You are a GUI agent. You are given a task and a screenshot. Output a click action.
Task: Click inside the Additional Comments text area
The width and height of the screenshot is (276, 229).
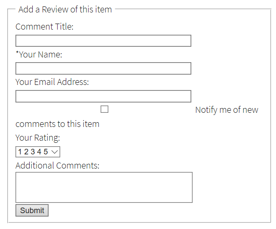coord(104,187)
